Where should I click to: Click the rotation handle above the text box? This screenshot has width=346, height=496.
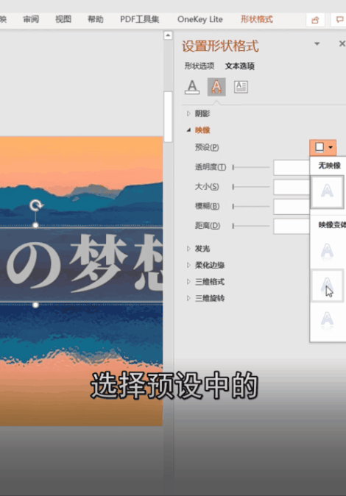(x=36, y=205)
